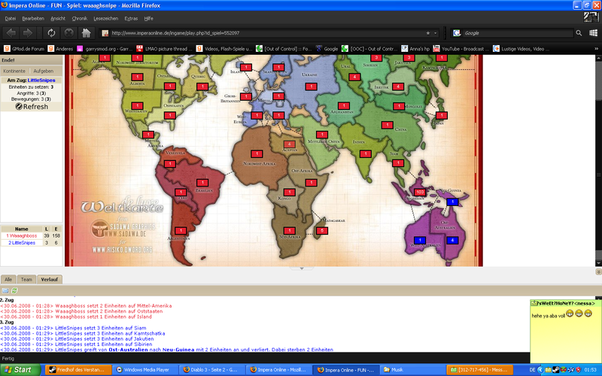Stop loading with the toolbar stop icon
This screenshot has height=376, width=602.
click(x=68, y=33)
